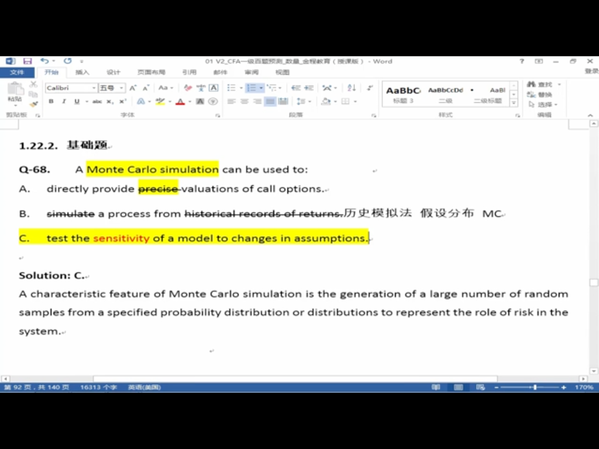The width and height of the screenshot is (599, 449).
Task: Apply the 二级标题 style
Action: pyautogui.click(x=488, y=95)
